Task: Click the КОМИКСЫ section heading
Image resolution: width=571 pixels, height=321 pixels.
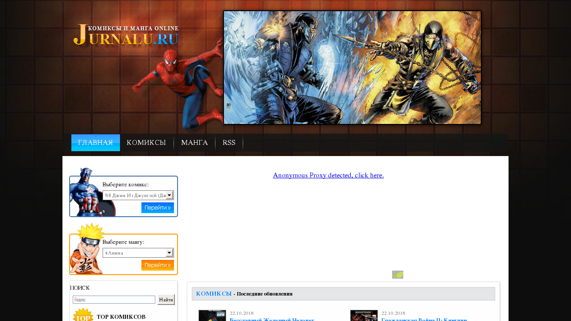Action: [x=214, y=294]
